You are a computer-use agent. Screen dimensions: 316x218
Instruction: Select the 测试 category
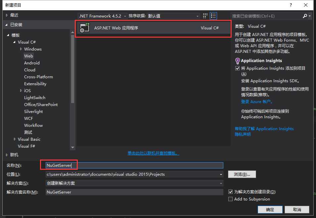pyautogui.click(x=28, y=132)
